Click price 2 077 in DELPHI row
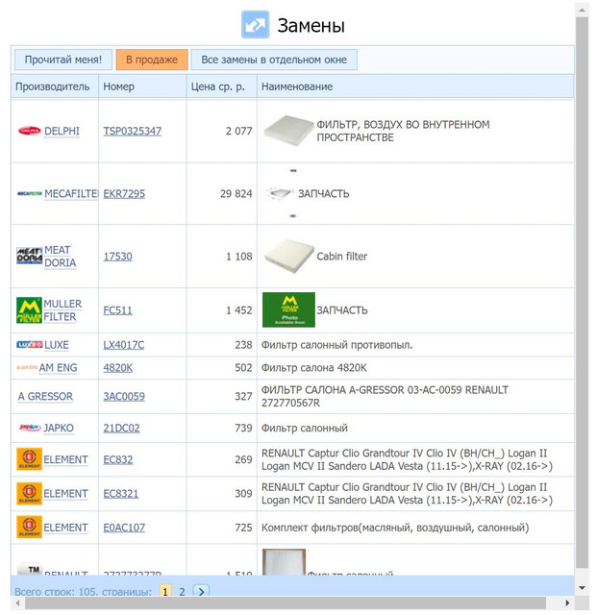The image size is (597, 615). click(x=238, y=131)
